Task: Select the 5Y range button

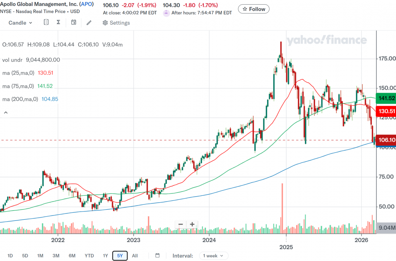Action: 120,256
